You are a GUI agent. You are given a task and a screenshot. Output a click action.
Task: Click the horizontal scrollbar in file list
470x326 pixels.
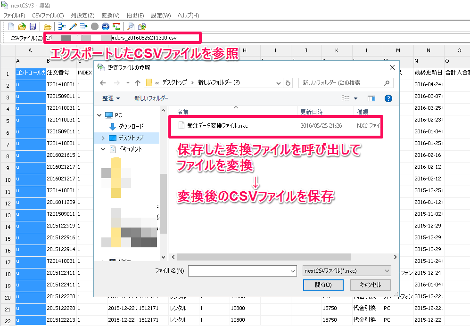[264, 257]
